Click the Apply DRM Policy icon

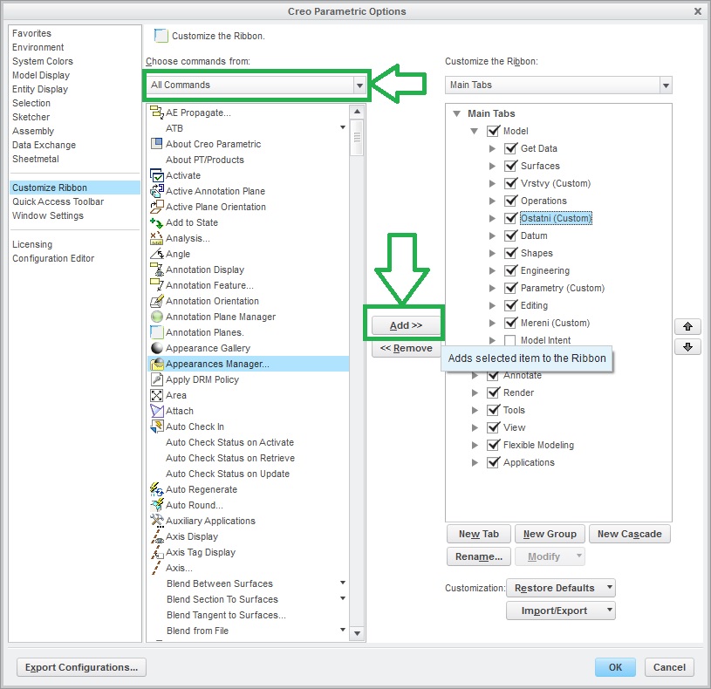click(x=156, y=379)
